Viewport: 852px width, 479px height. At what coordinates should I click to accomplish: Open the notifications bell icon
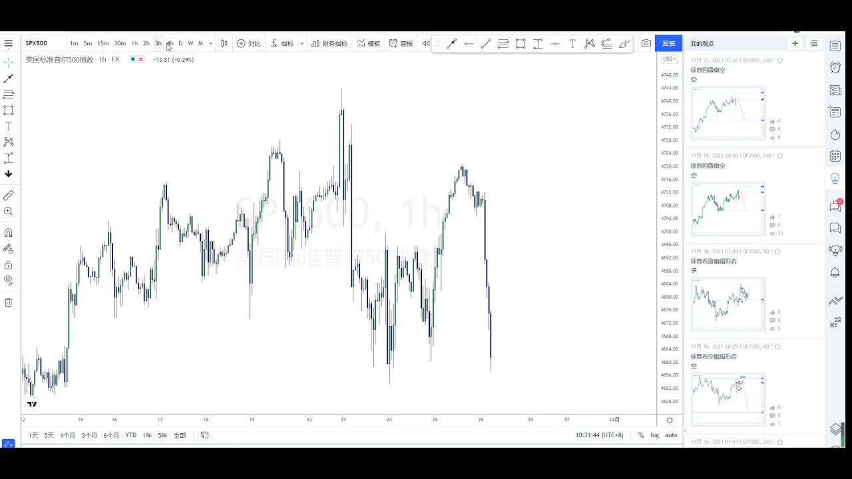click(x=835, y=273)
